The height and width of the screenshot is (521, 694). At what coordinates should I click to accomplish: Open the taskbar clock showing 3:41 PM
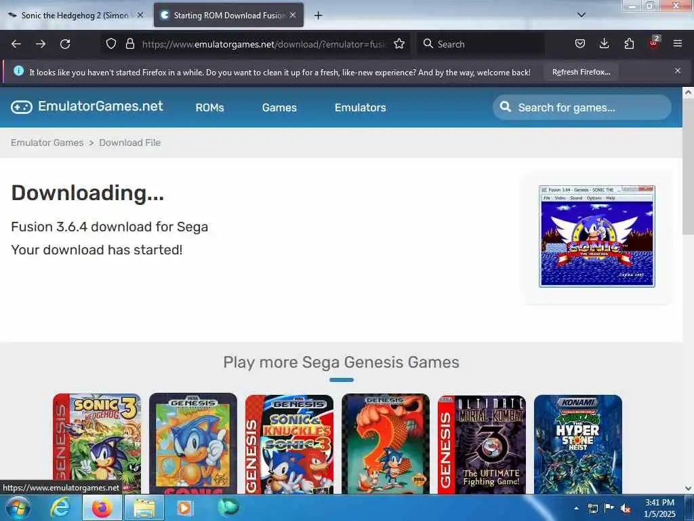[660, 508]
